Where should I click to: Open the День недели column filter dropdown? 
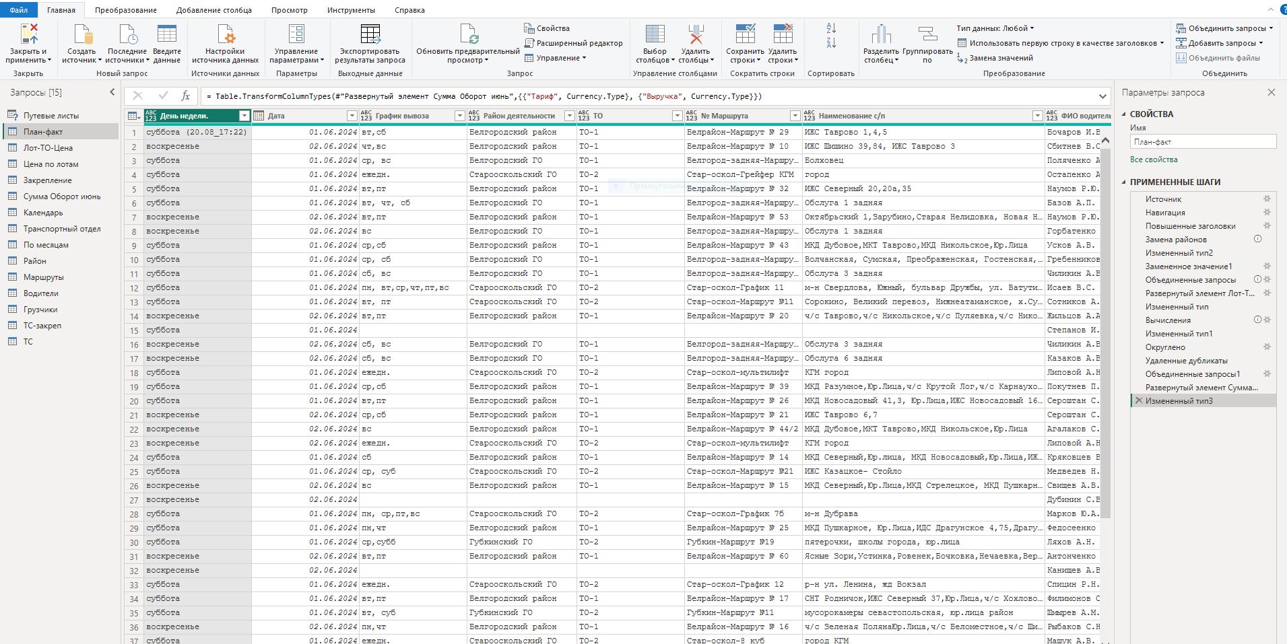(x=244, y=116)
